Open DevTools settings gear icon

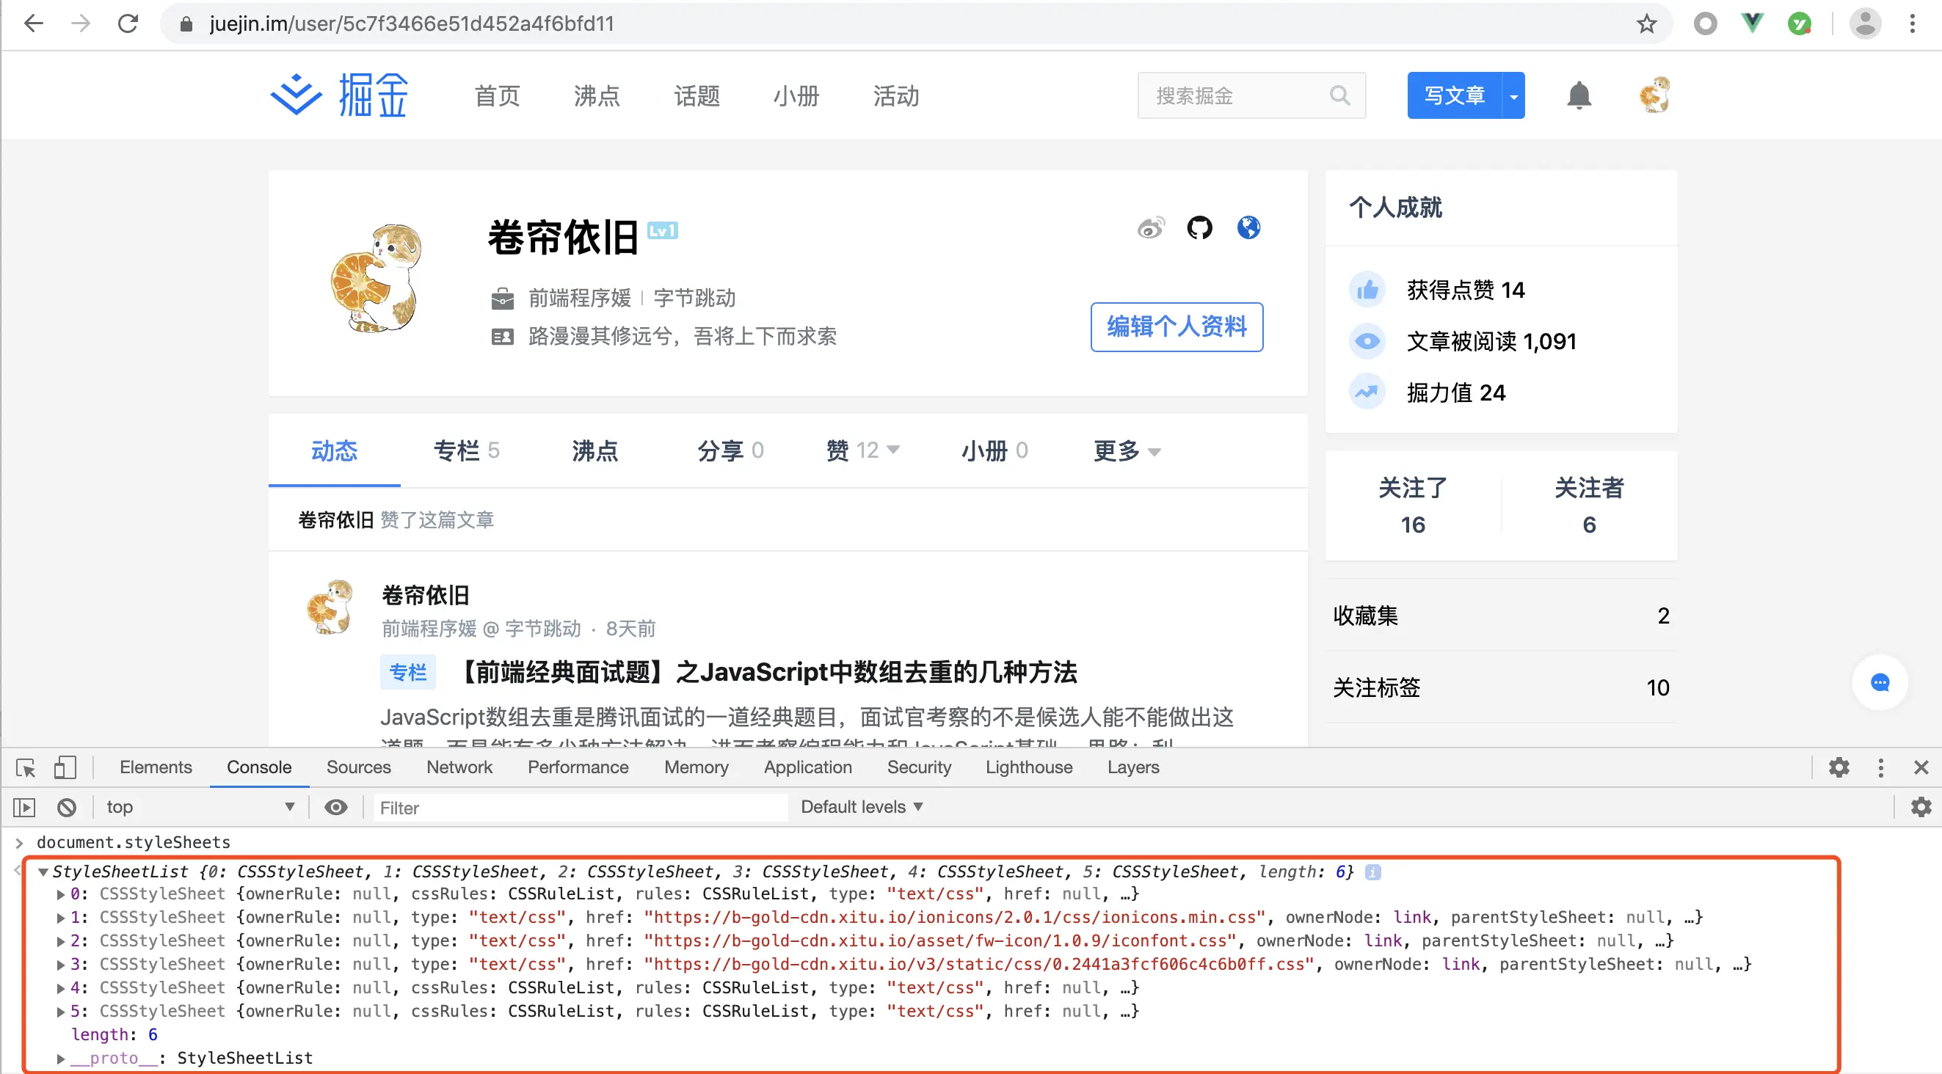(1839, 767)
